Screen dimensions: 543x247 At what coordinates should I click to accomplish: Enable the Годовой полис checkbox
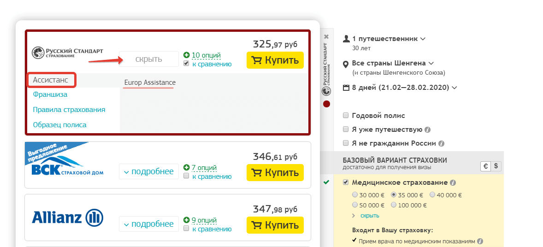346,116
